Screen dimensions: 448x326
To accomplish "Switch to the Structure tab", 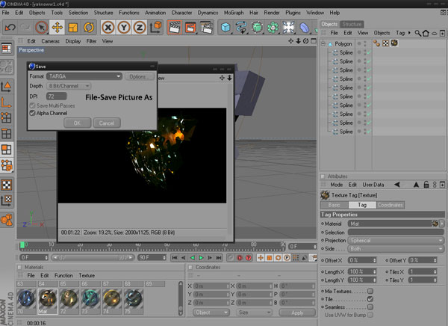I will point(352,25).
